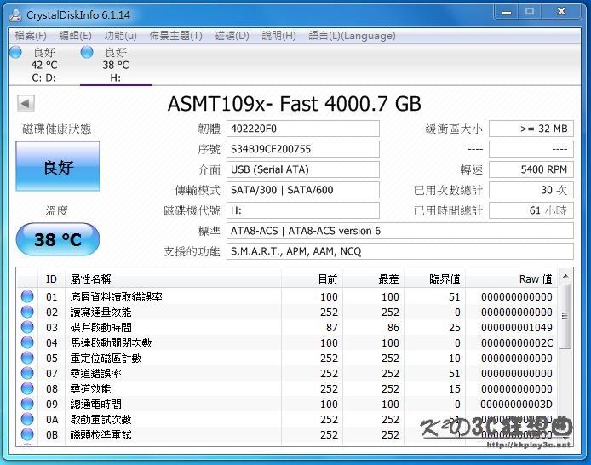
Task: Click the 38 °C temperature button
Action: (x=58, y=240)
